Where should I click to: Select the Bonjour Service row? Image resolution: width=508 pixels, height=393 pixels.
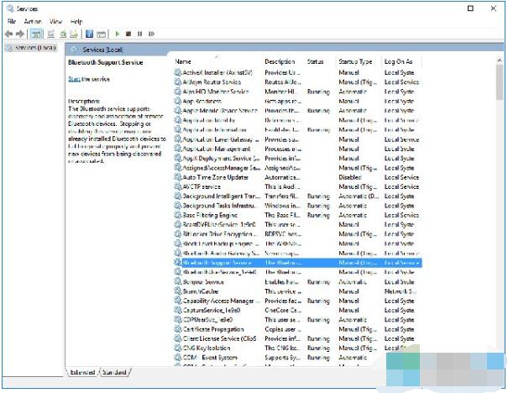(x=298, y=282)
